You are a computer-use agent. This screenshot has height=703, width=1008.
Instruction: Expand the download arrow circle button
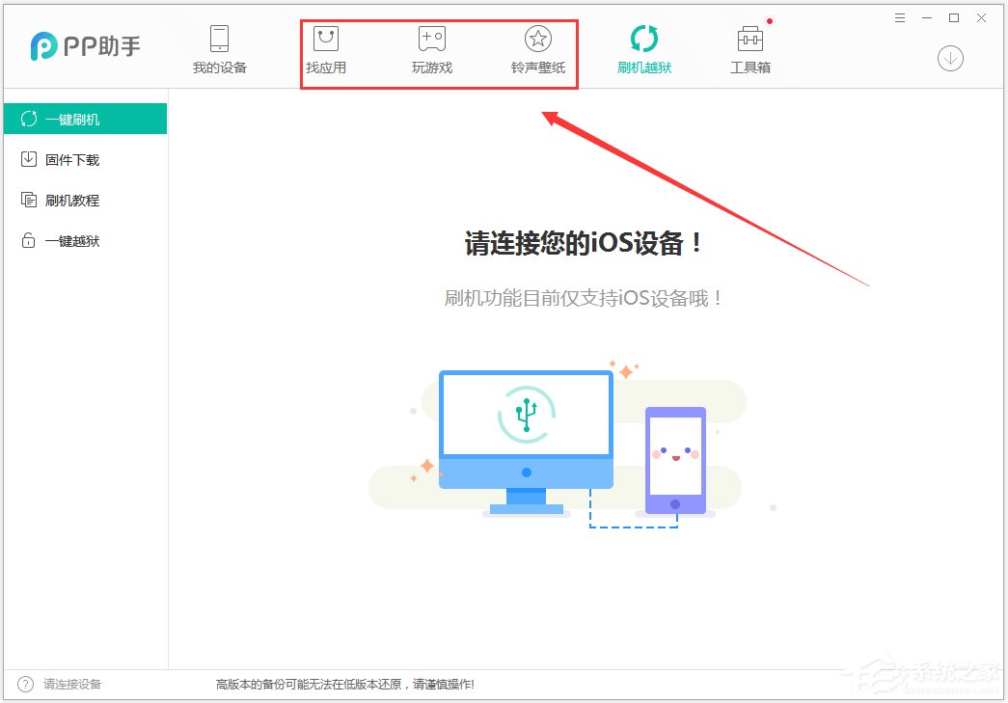[x=950, y=58]
